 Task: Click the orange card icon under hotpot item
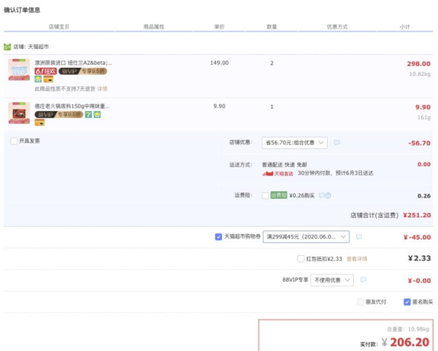tap(39, 123)
